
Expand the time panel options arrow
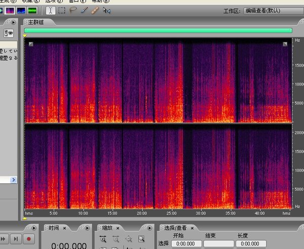tap(88, 228)
